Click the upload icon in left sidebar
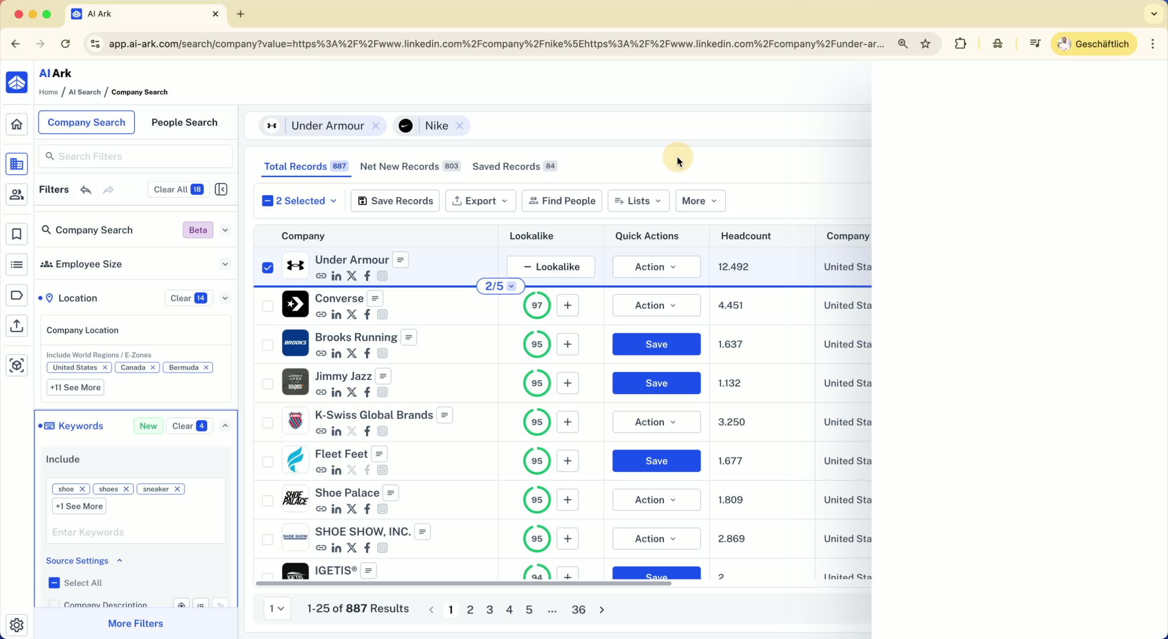This screenshot has height=639, width=1168. click(17, 325)
